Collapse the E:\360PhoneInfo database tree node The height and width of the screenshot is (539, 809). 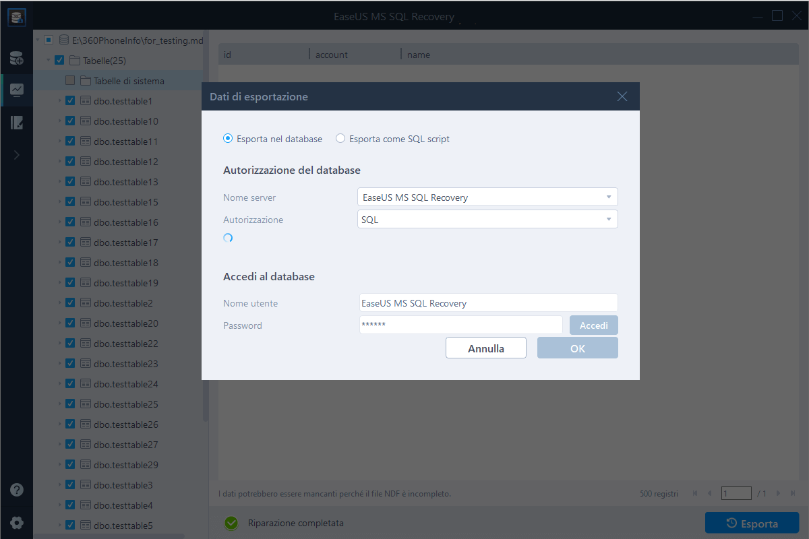tap(38, 40)
